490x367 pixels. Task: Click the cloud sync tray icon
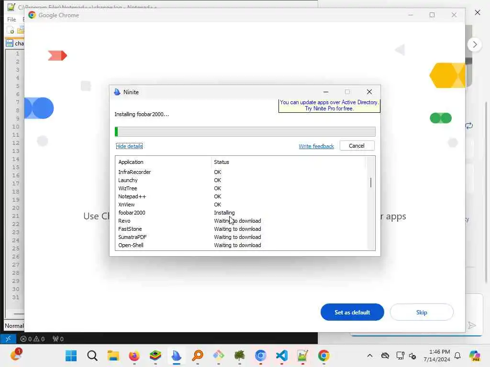coord(385,356)
